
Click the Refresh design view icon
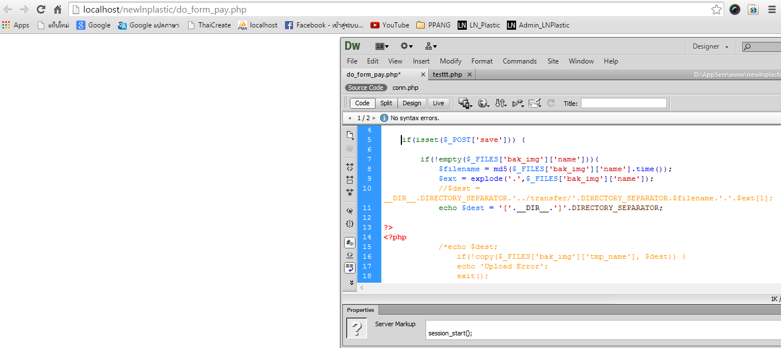551,103
